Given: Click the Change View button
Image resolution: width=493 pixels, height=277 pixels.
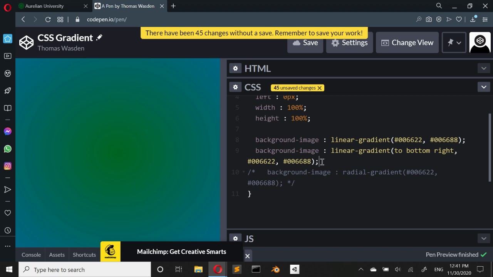Looking at the screenshot, I should [x=407, y=43].
